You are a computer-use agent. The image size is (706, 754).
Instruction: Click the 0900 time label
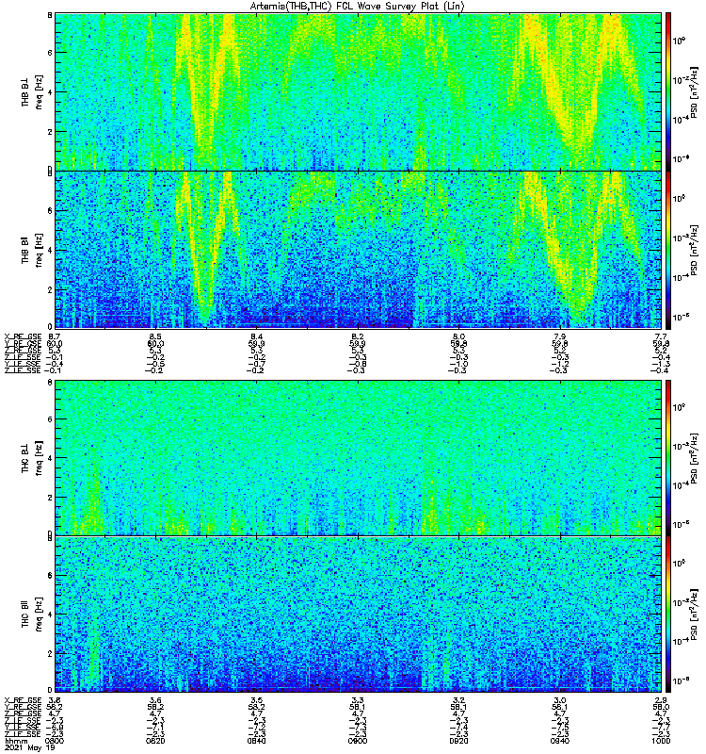coord(358,741)
